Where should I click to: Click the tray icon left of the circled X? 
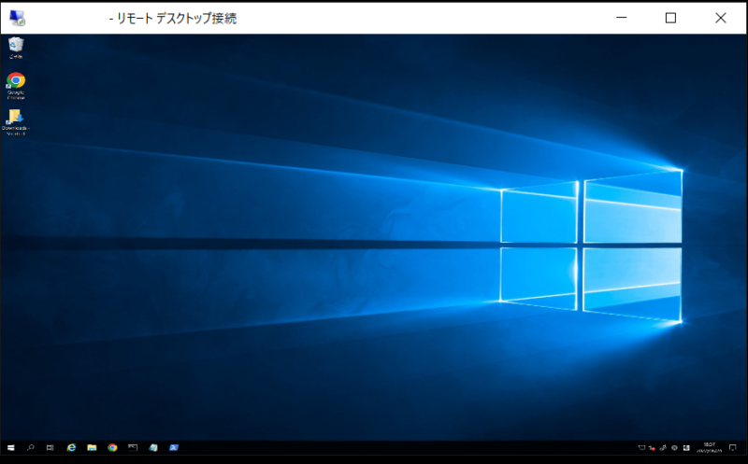pyautogui.click(x=663, y=448)
